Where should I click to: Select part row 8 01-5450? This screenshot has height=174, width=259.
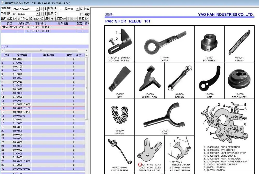(43, 85)
